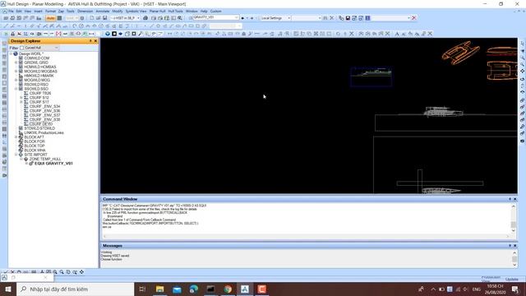Click the ENG language indicator in tray
Viewport: 526px width, 296px height.
click(477, 289)
